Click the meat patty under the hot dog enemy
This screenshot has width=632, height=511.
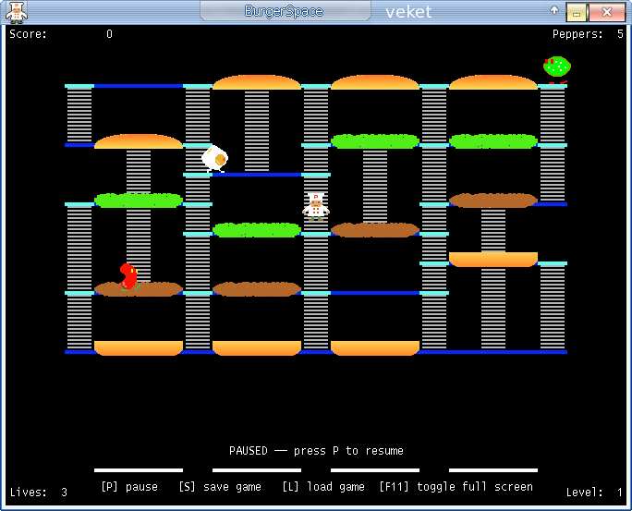(139, 289)
